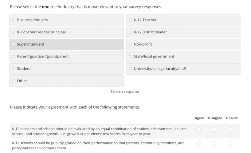Mark Unsure for schools being publicly graded
The image size is (251, 153).
(x=231, y=144)
